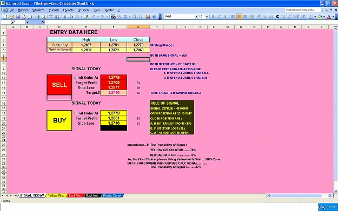The height and width of the screenshot is (211, 338).
Task: Open the Arial font dropdown
Action: click(x=196, y=17)
